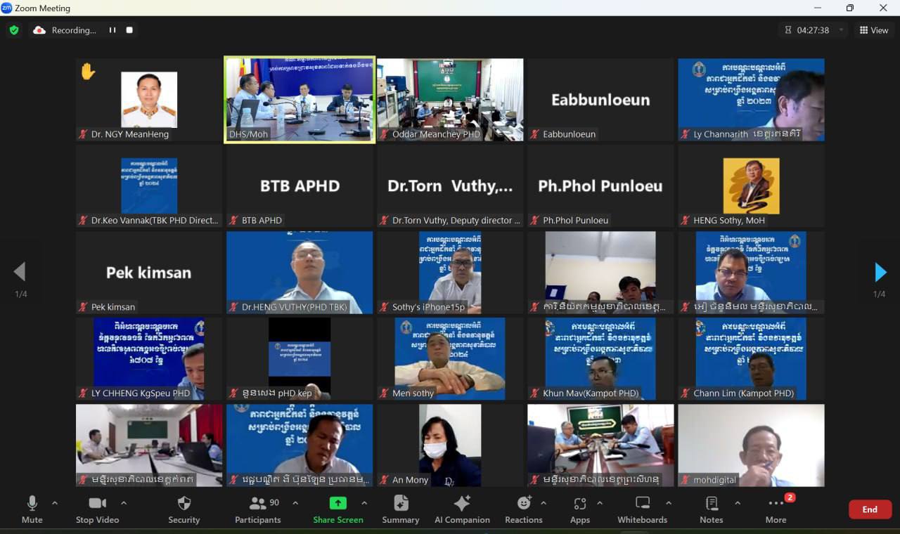
Task: Expand the arrow next to Participants
Action: (295, 503)
